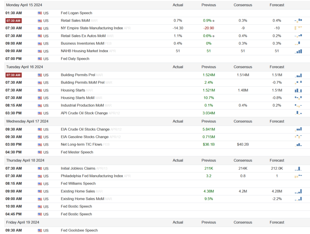Screen dimensions: 310x234
Task: Open mini chart for EIA Gasoline Stocks Change
Action: 298,137
